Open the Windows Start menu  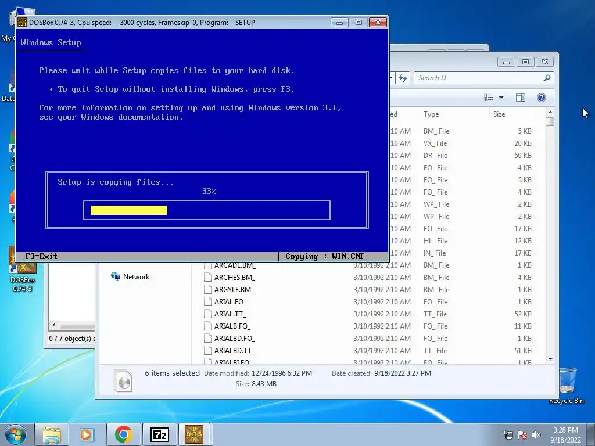(15, 434)
